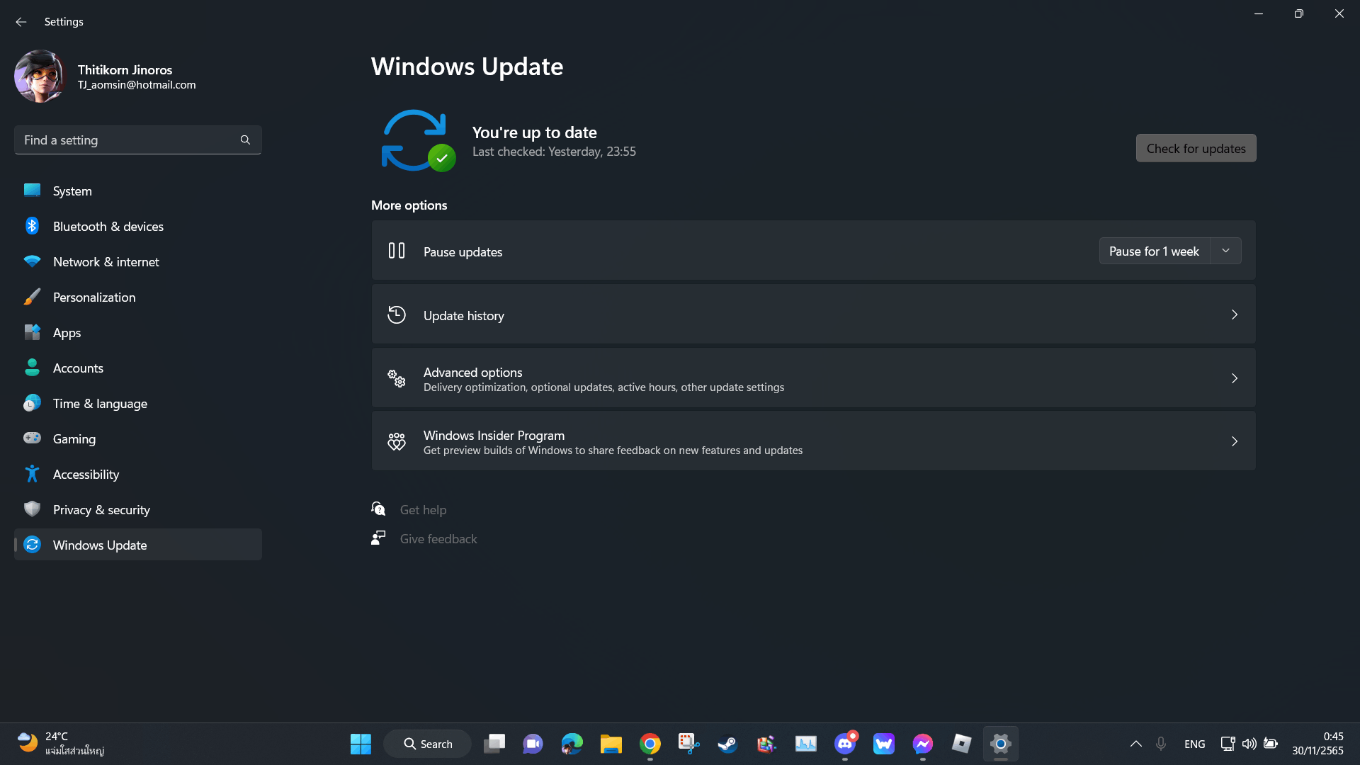The height and width of the screenshot is (765, 1360).
Task: Open Discord from the taskbar
Action: [844, 744]
